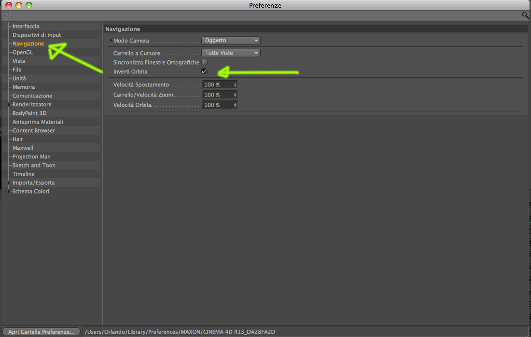Expand the Renderizzatore tree arrow

[x=9, y=104]
